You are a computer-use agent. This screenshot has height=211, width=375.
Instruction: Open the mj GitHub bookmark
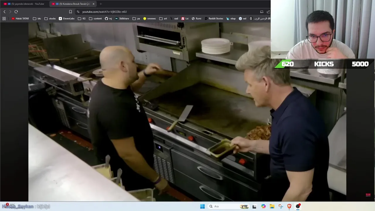coord(108,18)
